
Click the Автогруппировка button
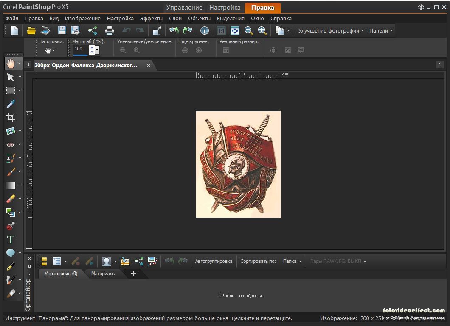point(214,261)
